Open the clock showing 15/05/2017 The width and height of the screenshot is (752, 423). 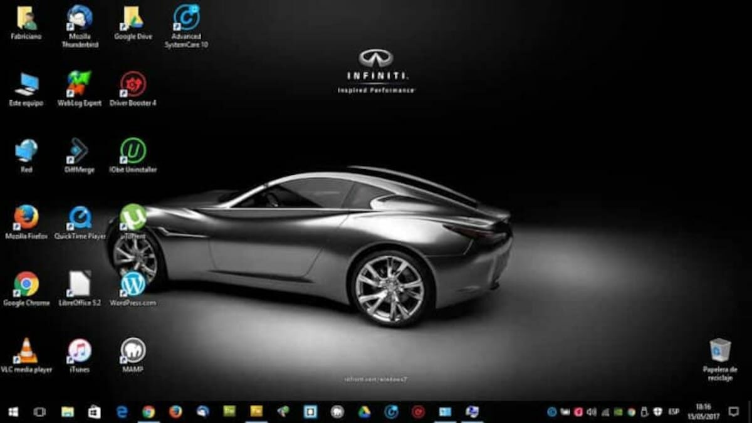pos(703,412)
